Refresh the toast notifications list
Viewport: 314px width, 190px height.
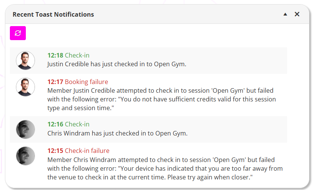(x=18, y=33)
